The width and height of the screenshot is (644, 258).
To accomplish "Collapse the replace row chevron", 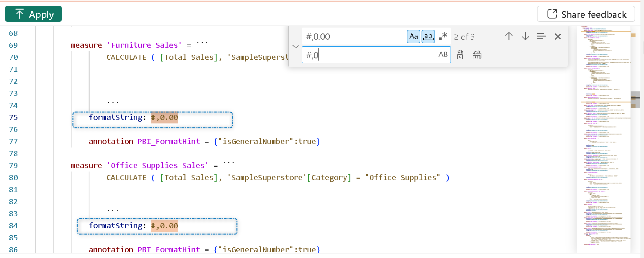I will coord(295,46).
